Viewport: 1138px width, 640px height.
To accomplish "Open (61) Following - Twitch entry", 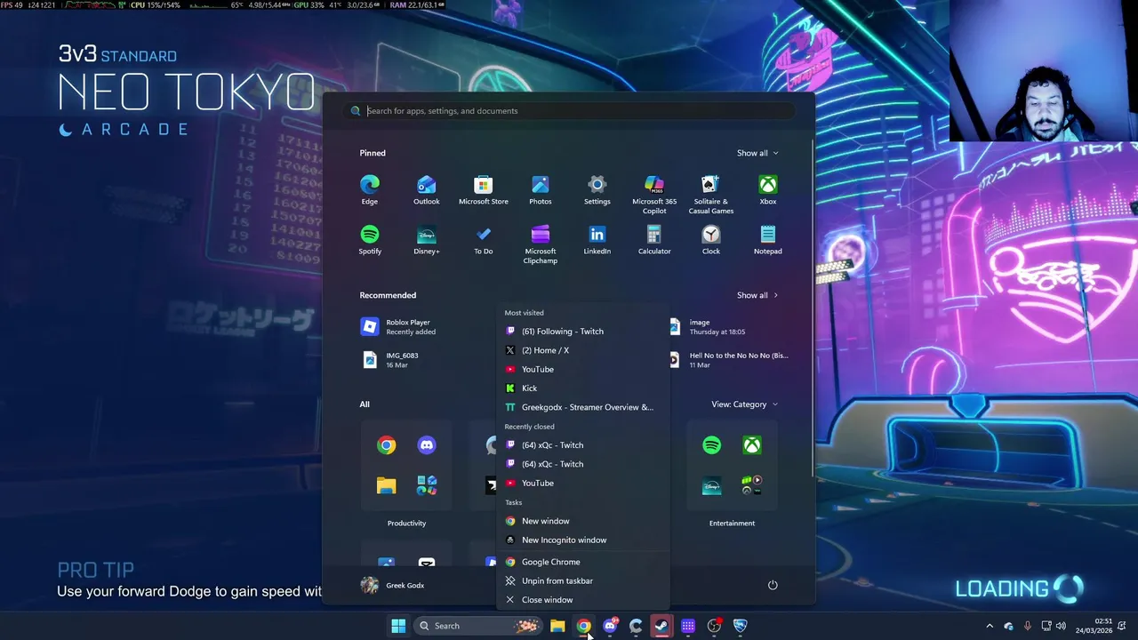I will (x=582, y=332).
